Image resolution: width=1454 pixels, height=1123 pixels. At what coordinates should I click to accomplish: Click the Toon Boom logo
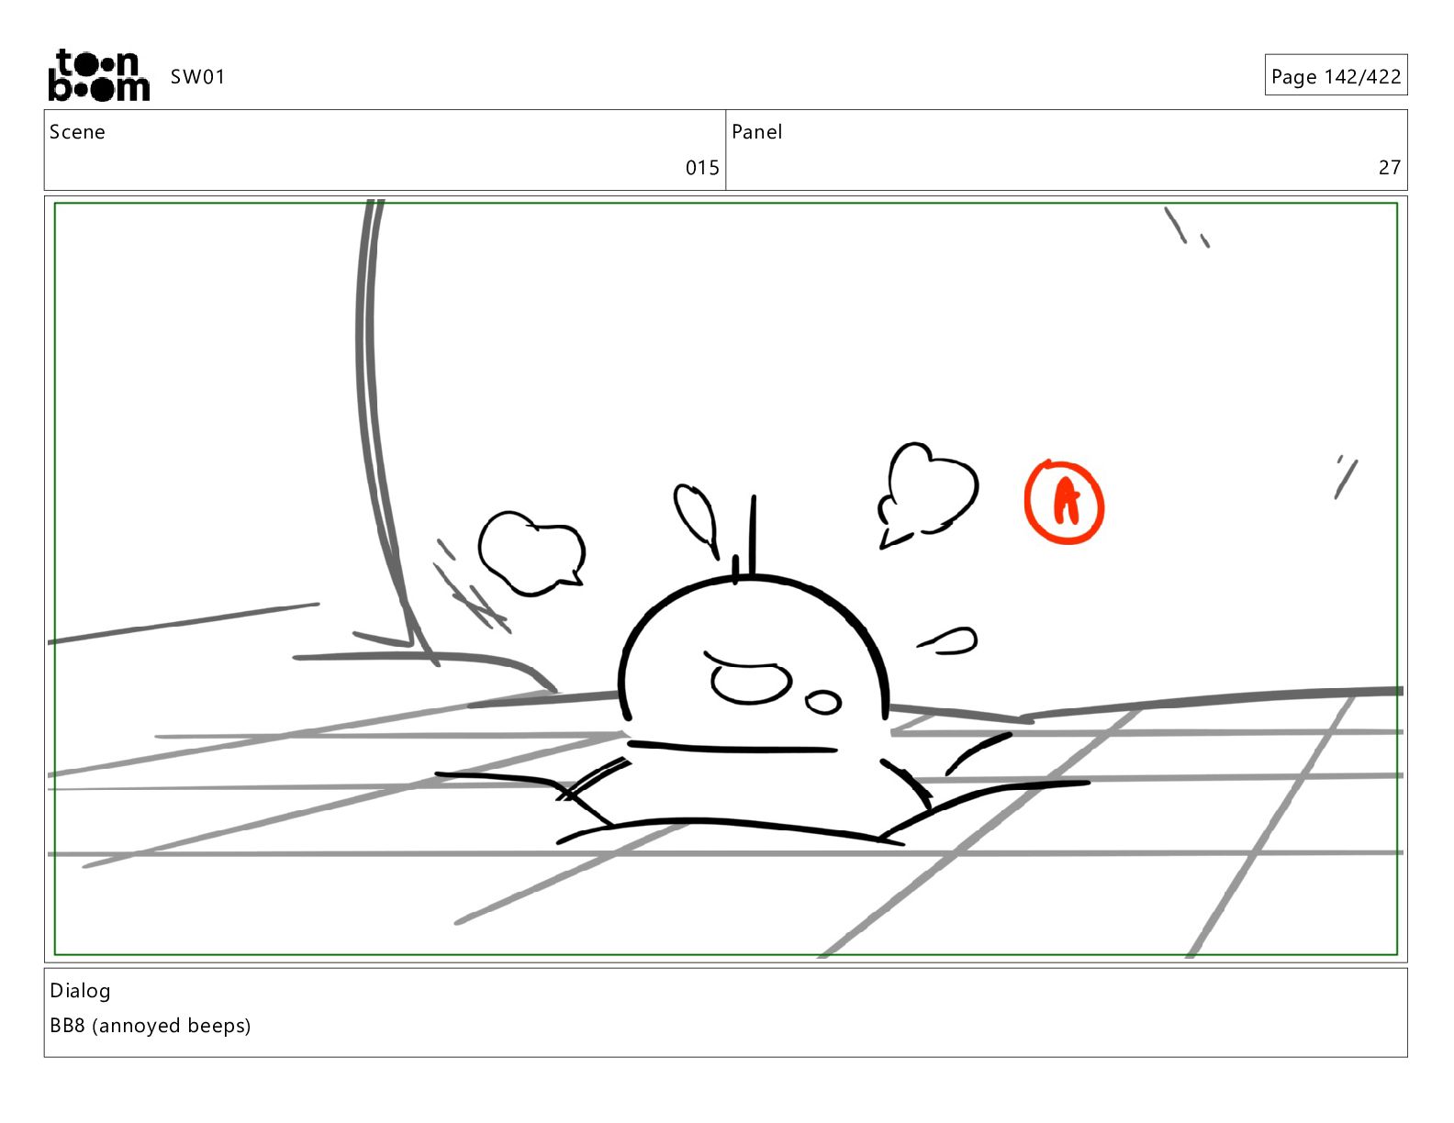(x=98, y=75)
